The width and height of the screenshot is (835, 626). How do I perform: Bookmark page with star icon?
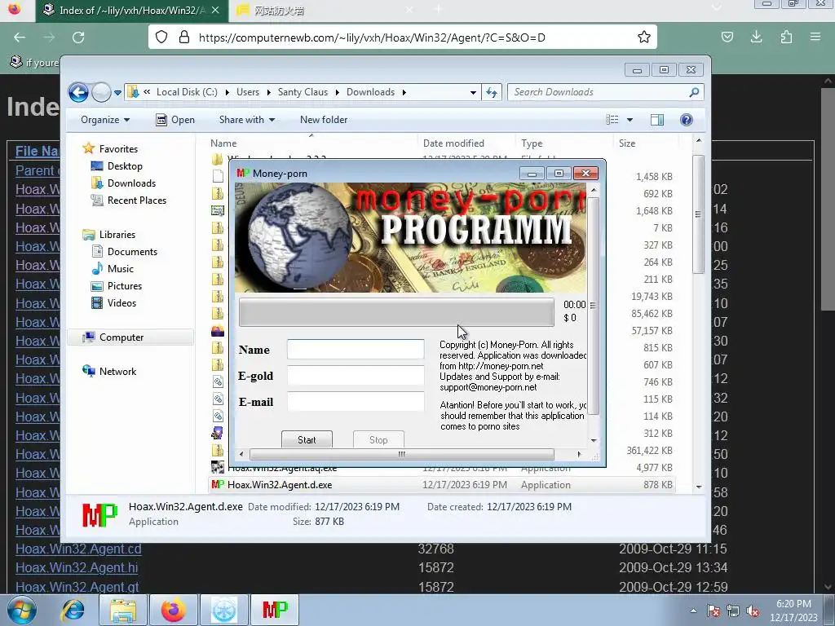644,37
